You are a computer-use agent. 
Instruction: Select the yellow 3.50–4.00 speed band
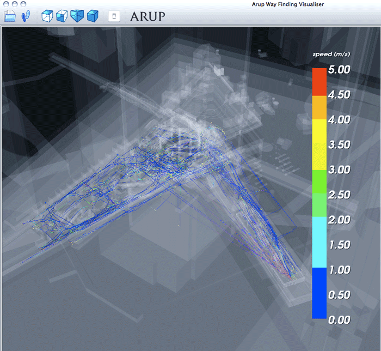coord(319,131)
